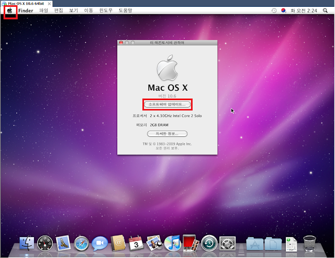The width and height of the screenshot is (335, 258).
Task: Launch Safari from the Dock
Action: point(82,243)
